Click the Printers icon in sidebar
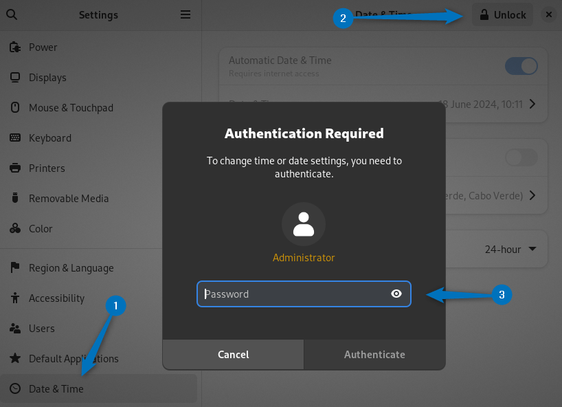 point(14,168)
